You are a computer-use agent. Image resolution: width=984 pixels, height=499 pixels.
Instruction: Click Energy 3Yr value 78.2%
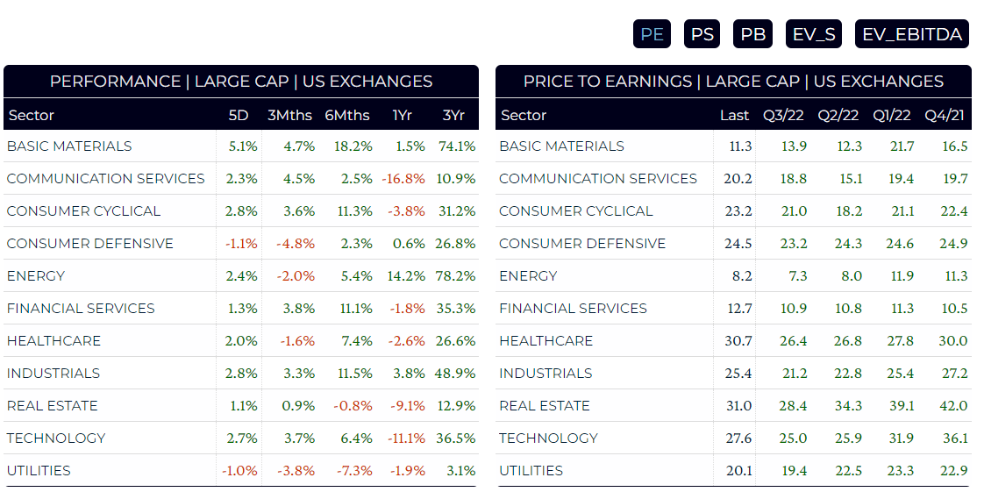pyautogui.click(x=455, y=276)
